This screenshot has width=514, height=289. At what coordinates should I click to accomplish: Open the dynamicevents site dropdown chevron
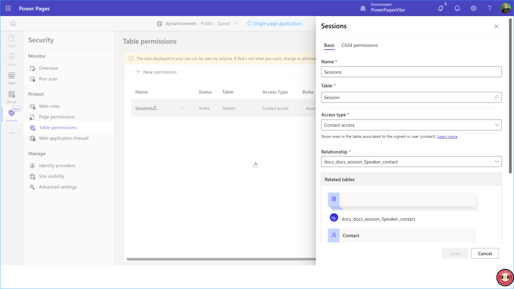235,24
